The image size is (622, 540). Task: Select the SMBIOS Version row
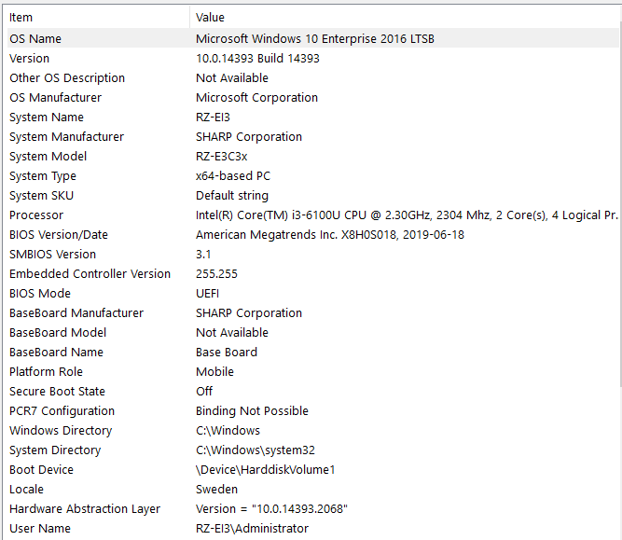click(x=52, y=255)
